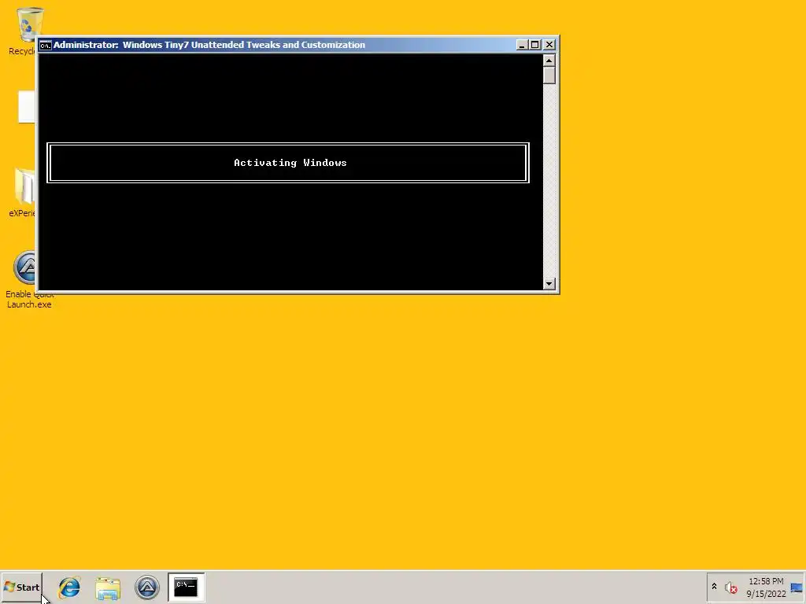
Task: Show hidden system tray icons
Action: (x=714, y=586)
